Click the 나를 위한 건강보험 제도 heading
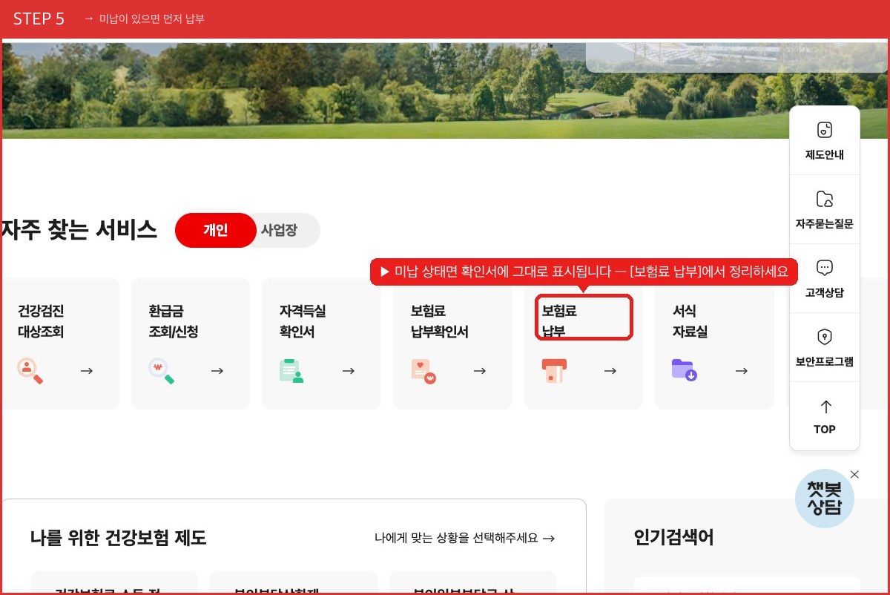Viewport: 890px width, 595px height. [119, 538]
